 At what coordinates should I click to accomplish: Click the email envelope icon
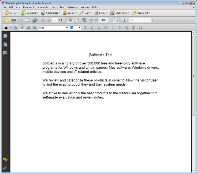tap(27, 20)
